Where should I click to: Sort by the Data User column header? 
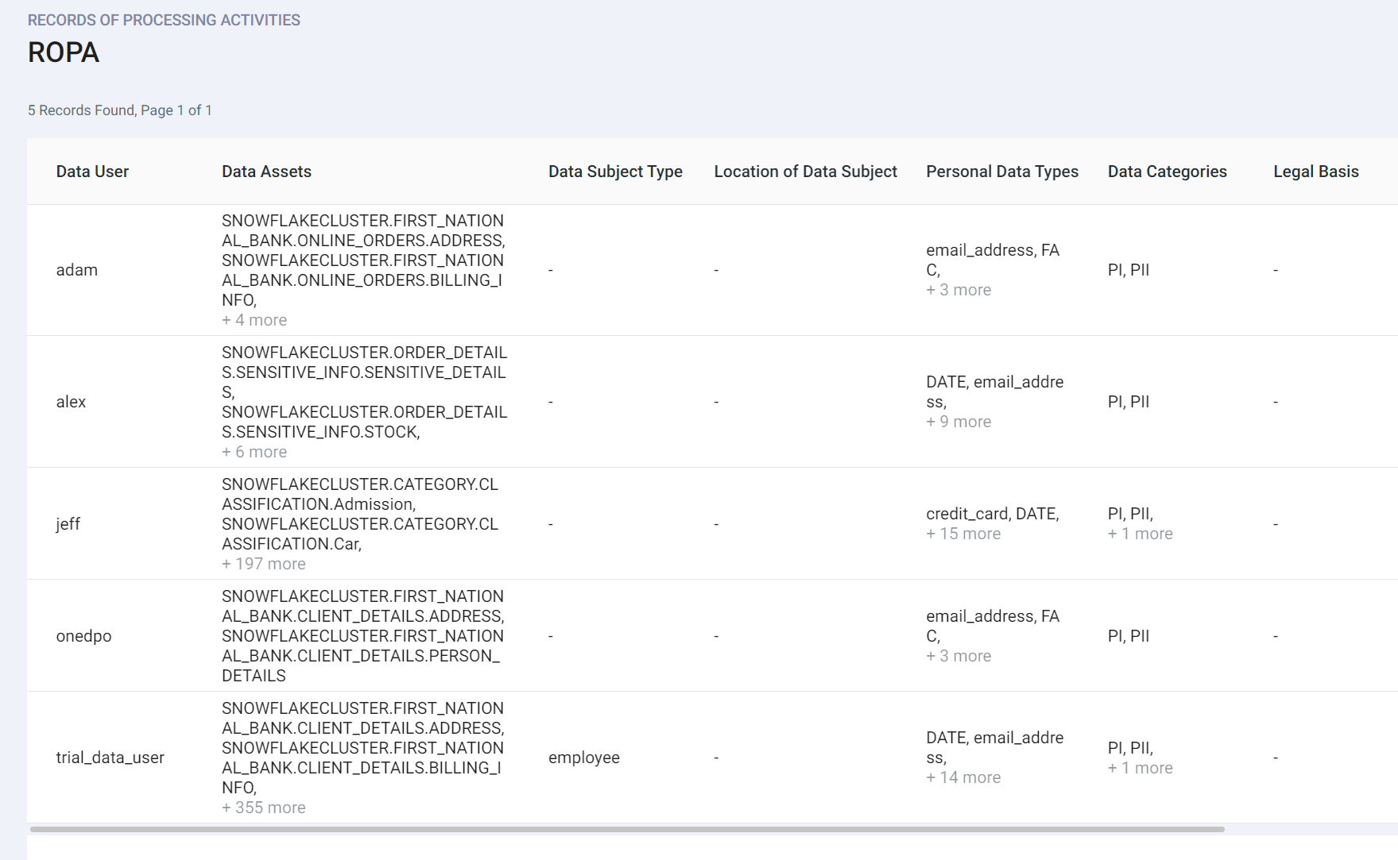(92, 171)
